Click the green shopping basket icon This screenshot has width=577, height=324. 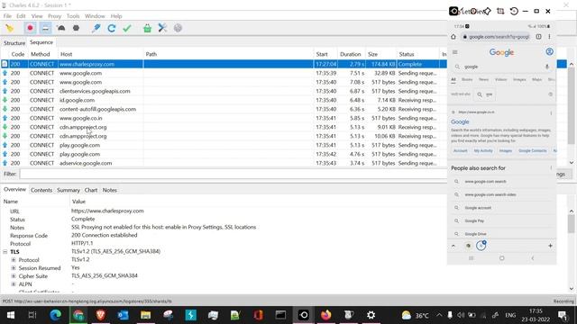pos(147,28)
